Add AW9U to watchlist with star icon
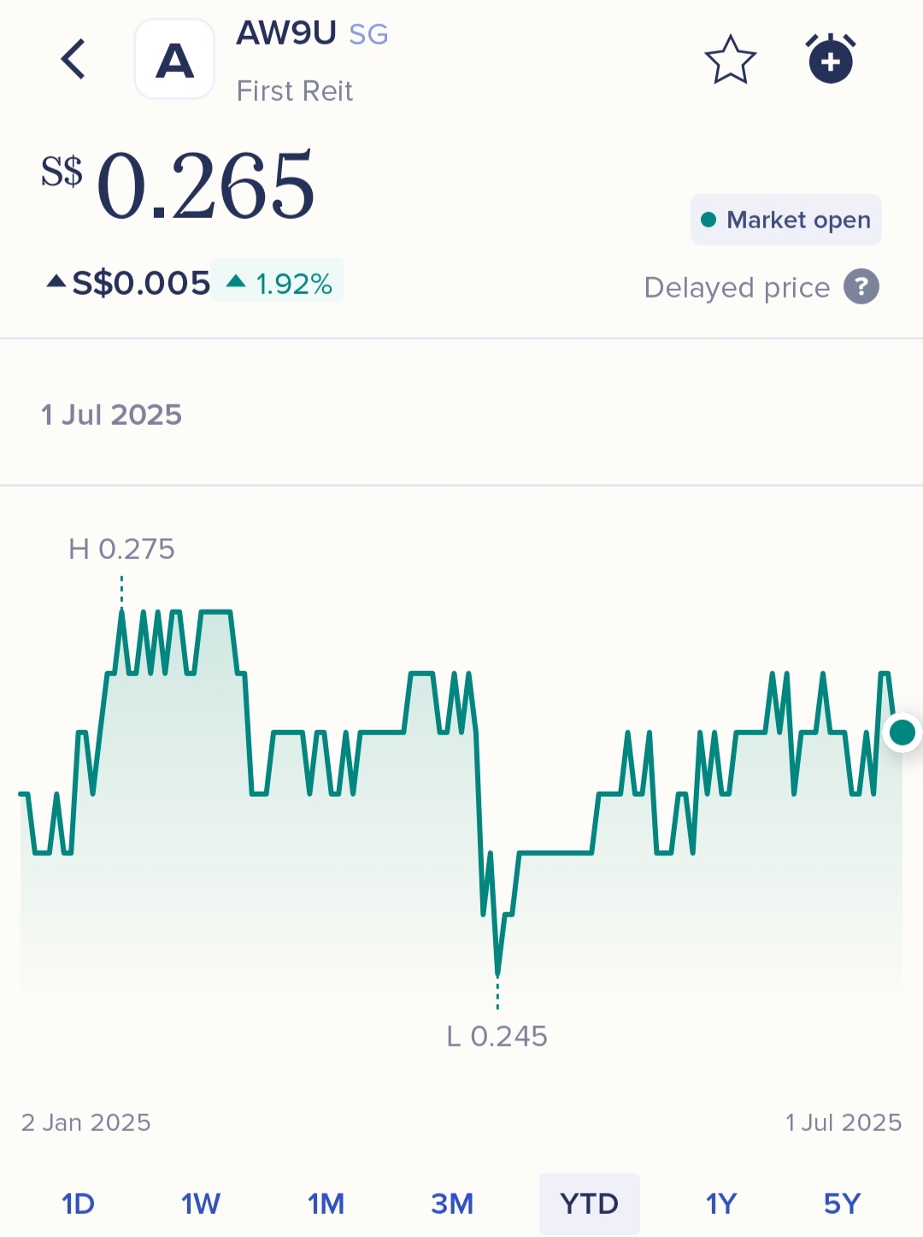This screenshot has height=1237, width=923. [730, 60]
